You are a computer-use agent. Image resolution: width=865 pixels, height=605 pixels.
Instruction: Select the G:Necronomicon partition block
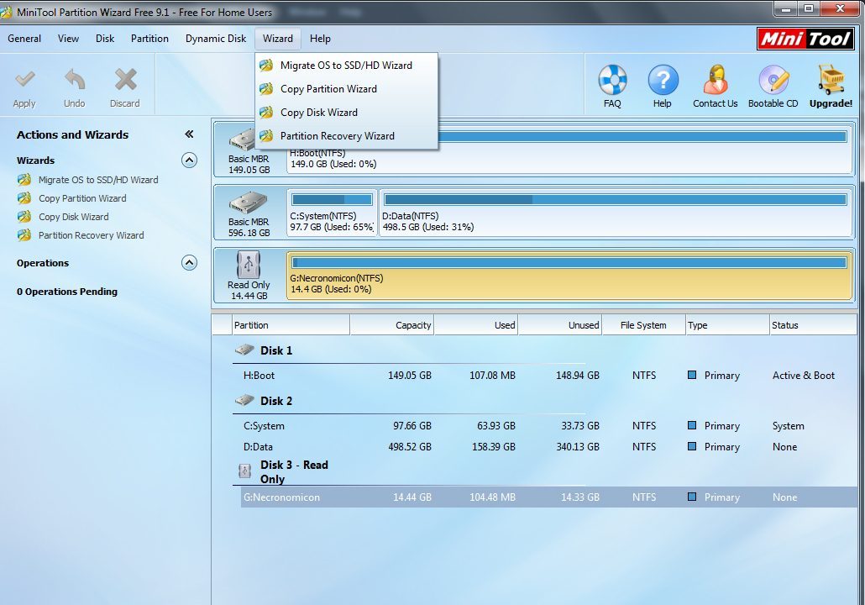click(570, 276)
